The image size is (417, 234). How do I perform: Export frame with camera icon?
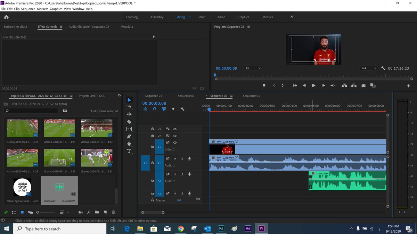pos(363,86)
